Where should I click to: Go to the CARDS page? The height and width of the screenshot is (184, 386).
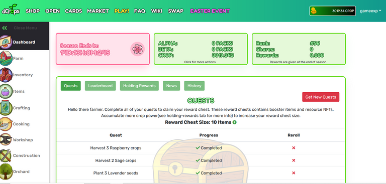(73, 11)
